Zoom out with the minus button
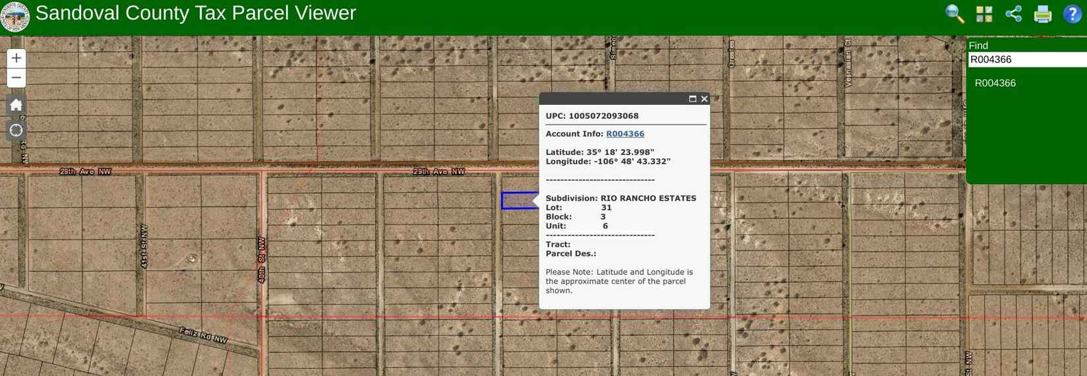 pyautogui.click(x=16, y=78)
